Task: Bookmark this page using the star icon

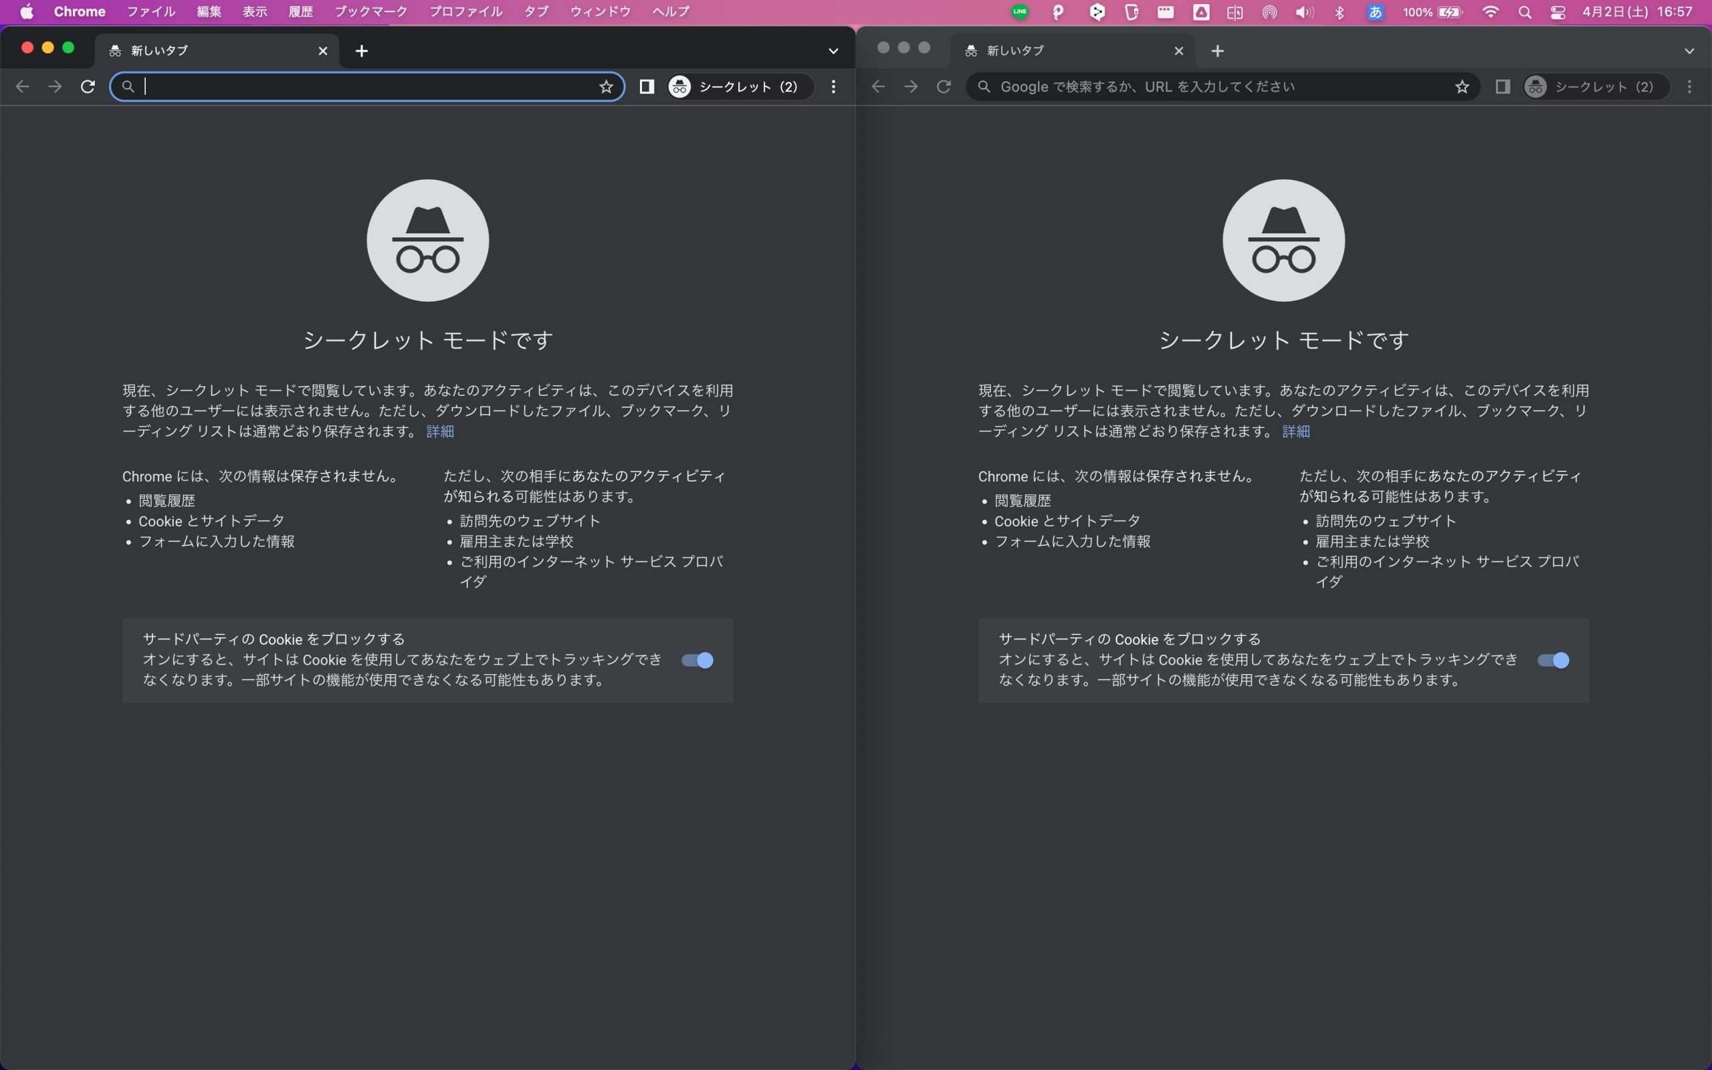Action: tap(607, 86)
